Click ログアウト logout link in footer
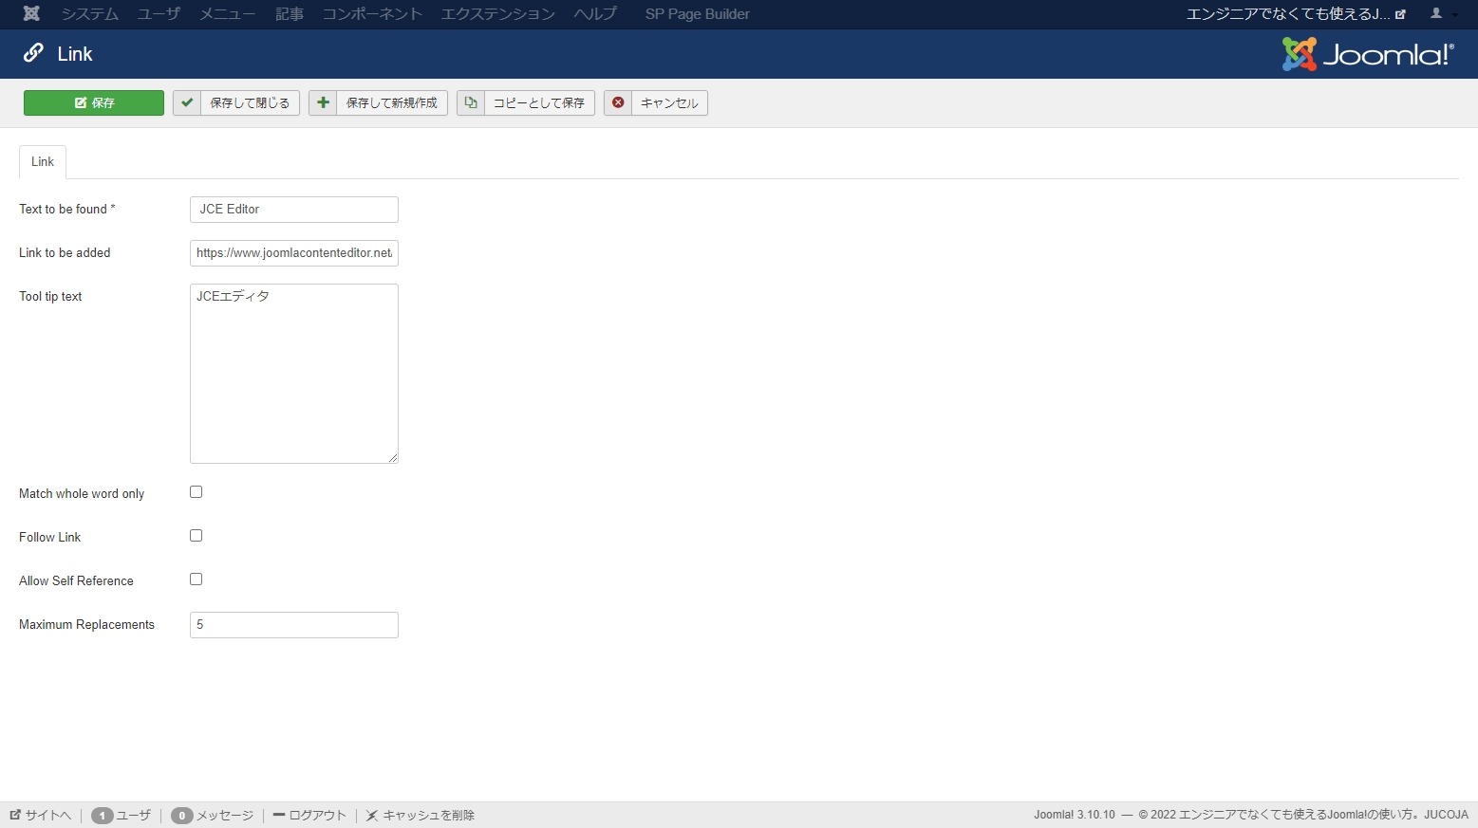The height and width of the screenshot is (828, 1478). (309, 815)
